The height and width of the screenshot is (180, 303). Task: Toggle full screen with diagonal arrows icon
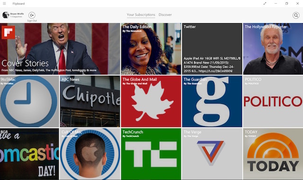(x=265, y=3)
